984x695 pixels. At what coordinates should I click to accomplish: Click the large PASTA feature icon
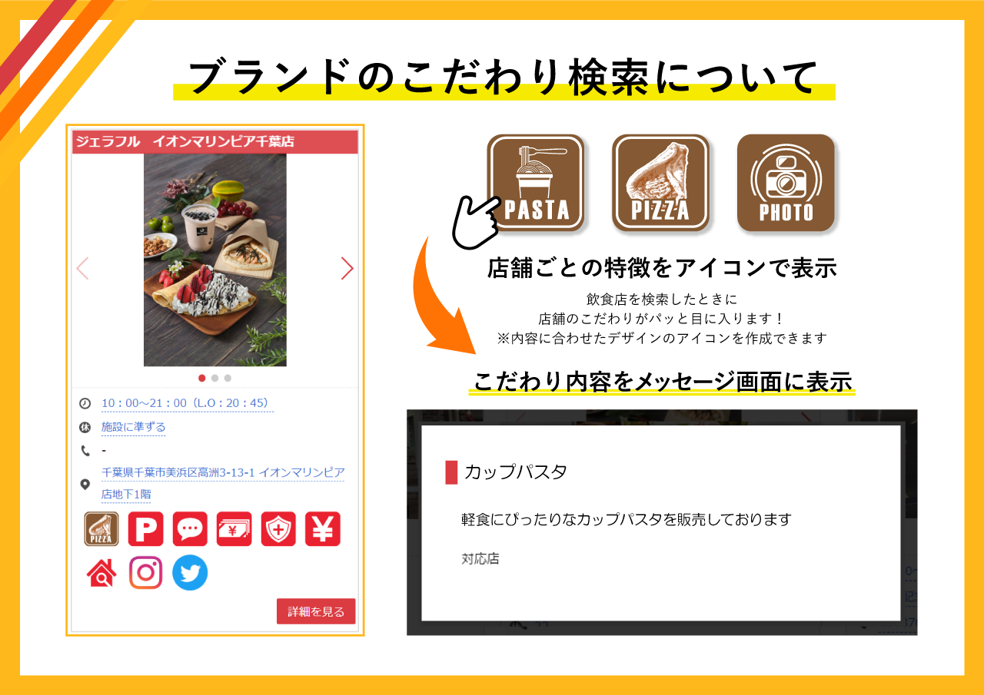[536, 183]
